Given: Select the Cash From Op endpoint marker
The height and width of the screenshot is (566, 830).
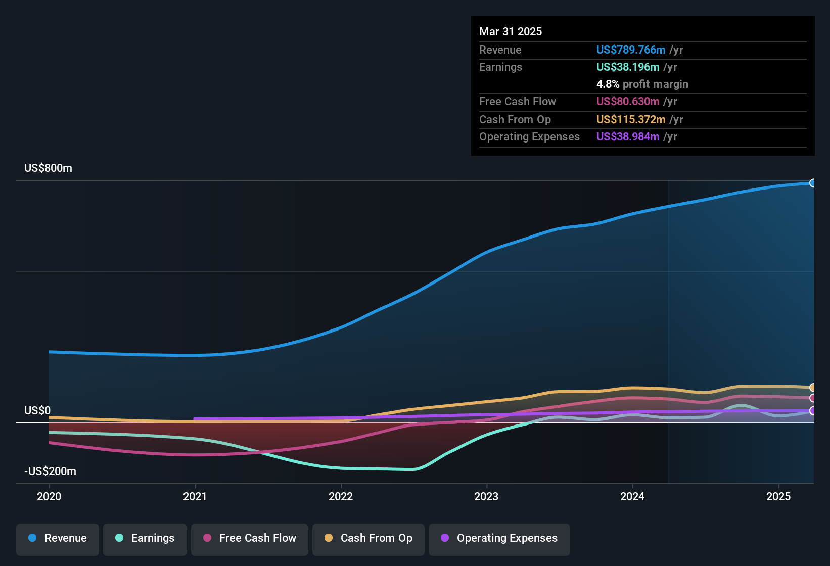Looking at the screenshot, I should (812, 388).
